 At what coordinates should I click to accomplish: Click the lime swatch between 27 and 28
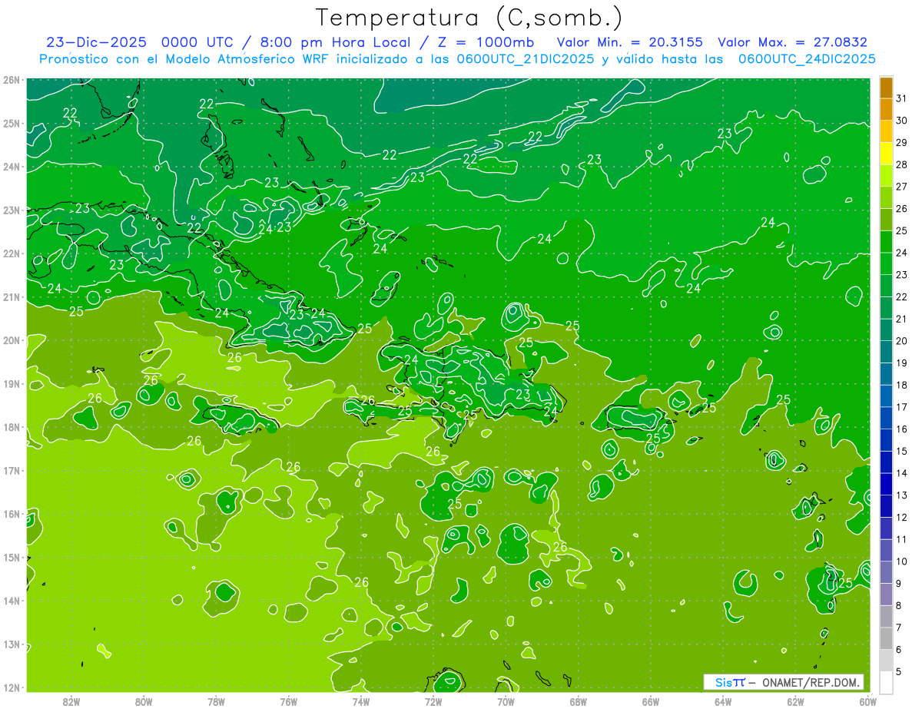click(887, 176)
